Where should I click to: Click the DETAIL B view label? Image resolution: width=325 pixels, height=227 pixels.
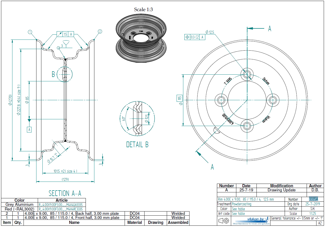click(137, 145)
